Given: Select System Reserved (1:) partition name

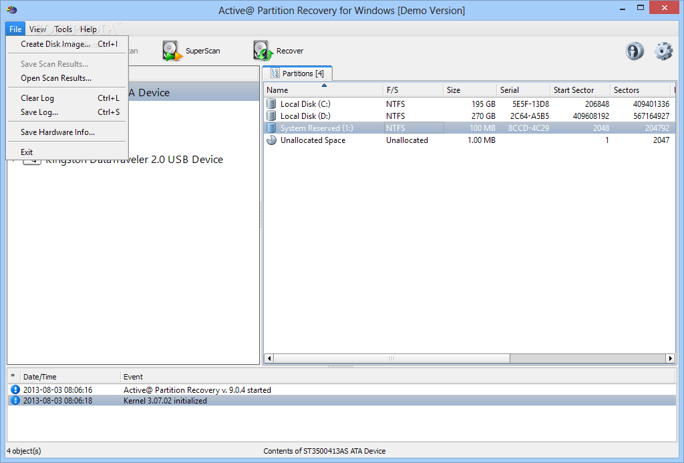Looking at the screenshot, I should click(x=317, y=128).
